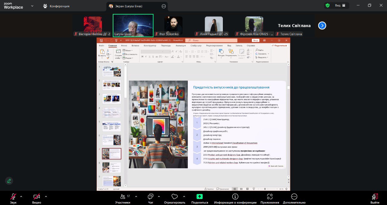
Task: Expand video settings arrow
Action: click(46, 197)
